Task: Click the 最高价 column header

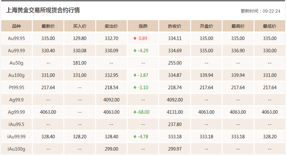Action: point(238,26)
